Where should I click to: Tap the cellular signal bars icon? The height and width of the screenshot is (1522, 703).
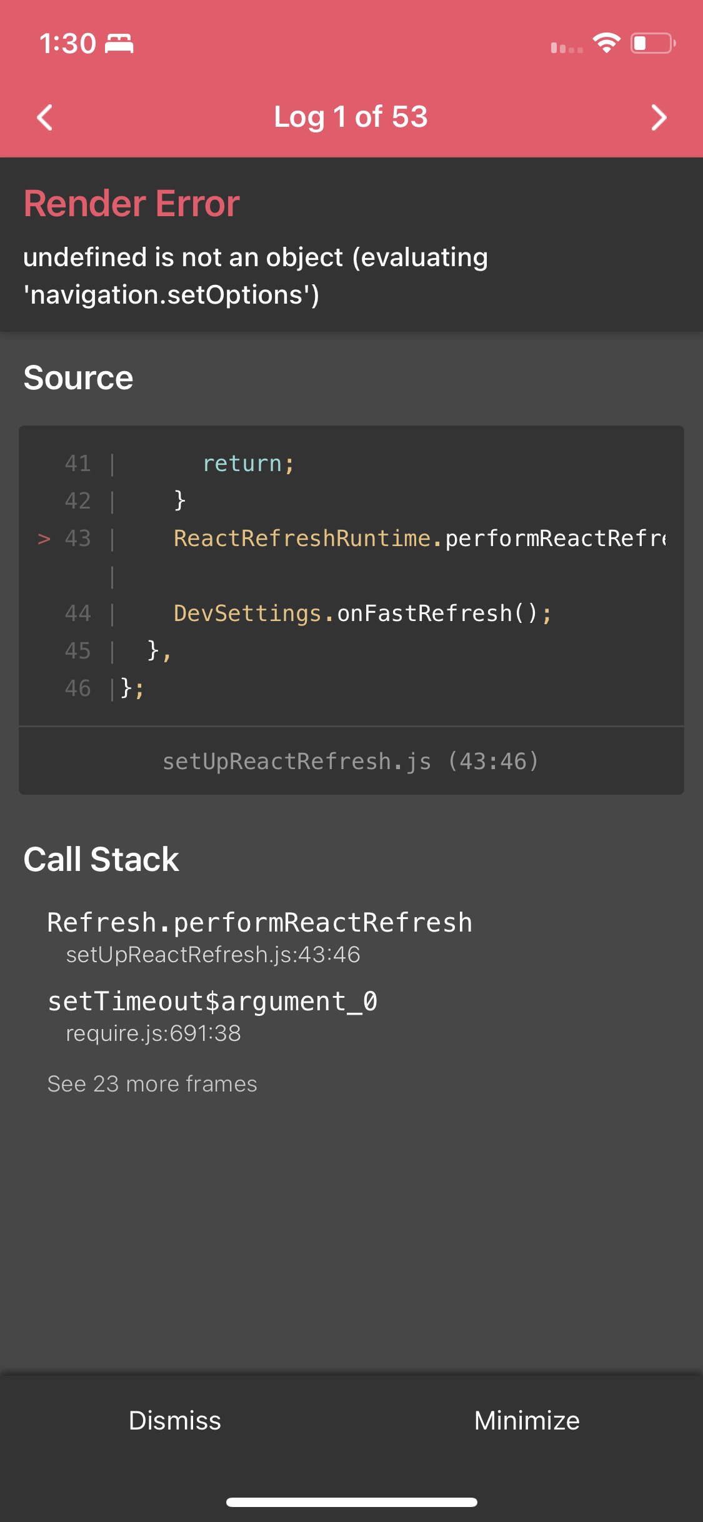(567, 47)
